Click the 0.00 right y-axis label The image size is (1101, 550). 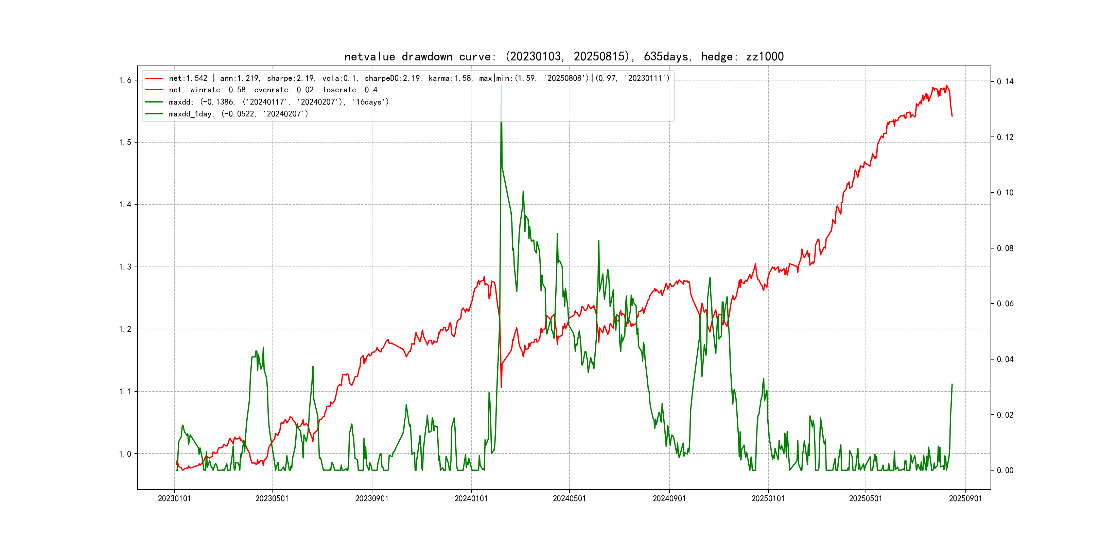pos(1005,471)
